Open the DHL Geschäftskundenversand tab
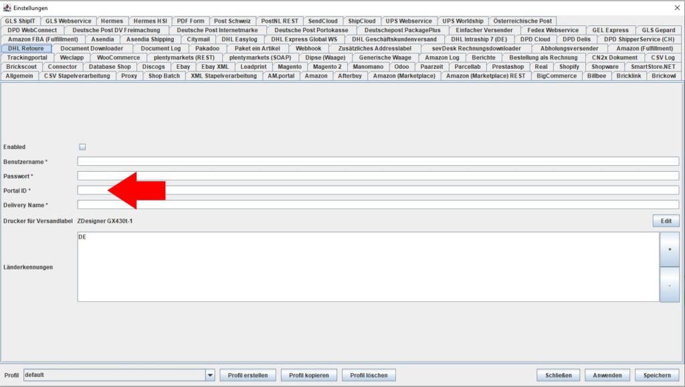Image resolution: width=685 pixels, height=387 pixels. tap(395, 39)
